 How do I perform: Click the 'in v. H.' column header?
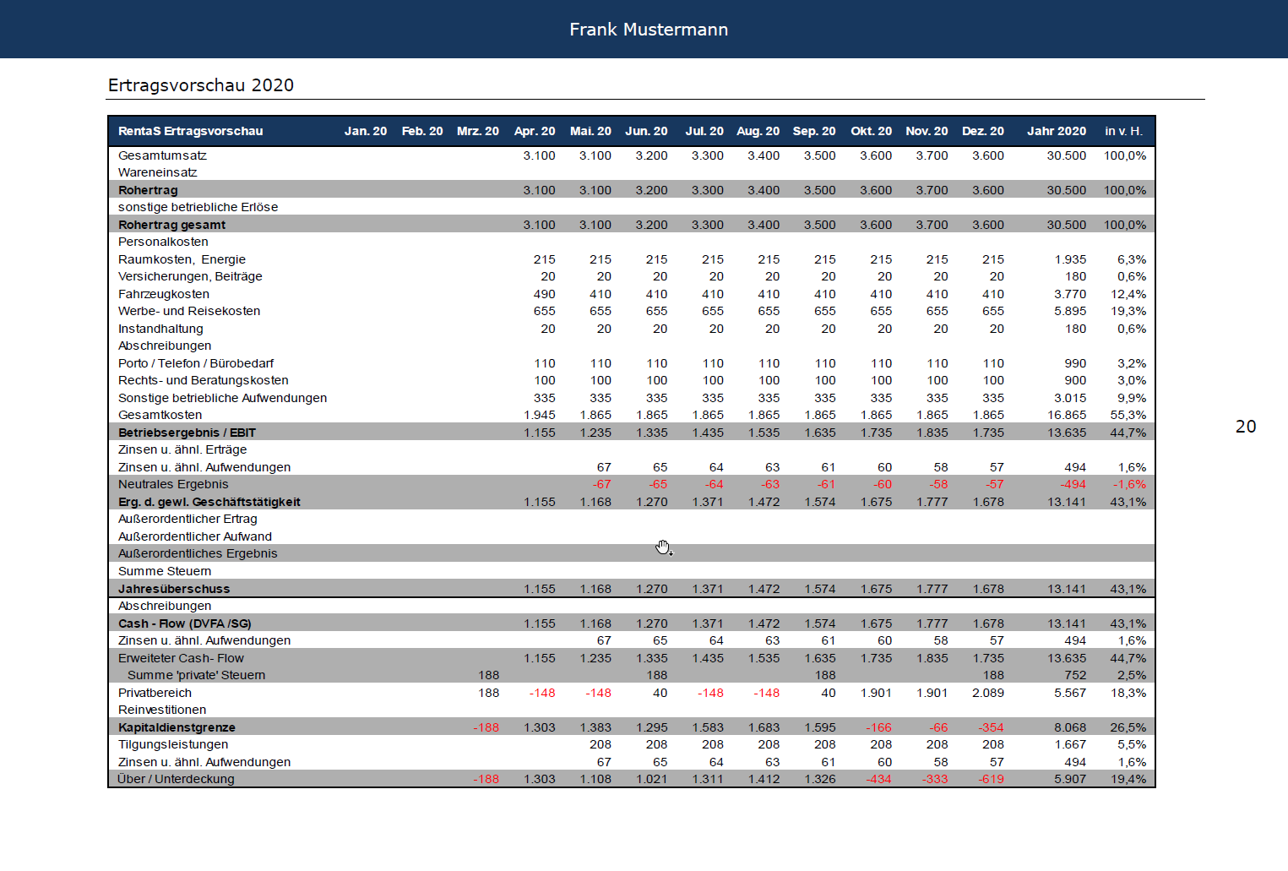(1123, 131)
